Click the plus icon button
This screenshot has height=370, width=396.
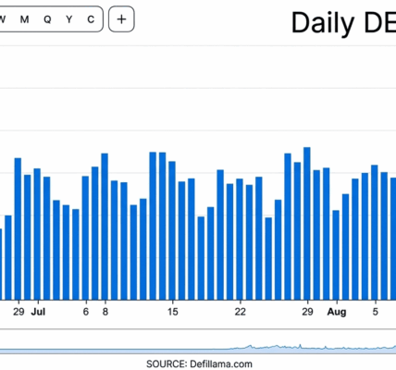pos(121,19)
